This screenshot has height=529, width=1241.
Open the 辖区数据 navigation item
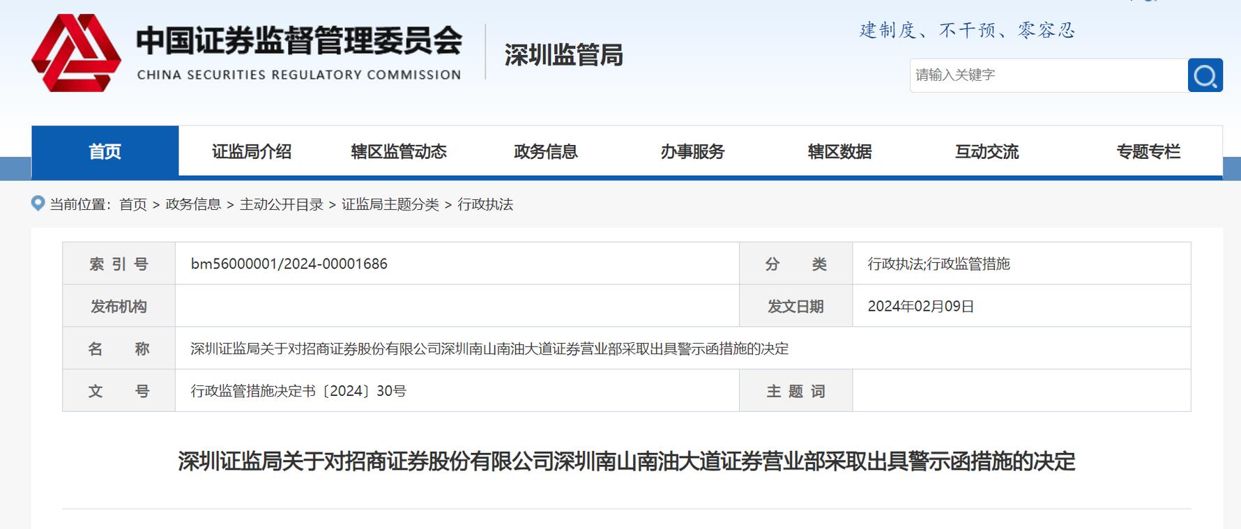coord(840,151)
